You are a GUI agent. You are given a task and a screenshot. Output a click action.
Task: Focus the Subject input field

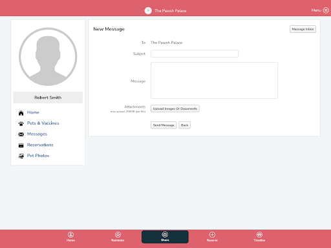coord(195,54)
